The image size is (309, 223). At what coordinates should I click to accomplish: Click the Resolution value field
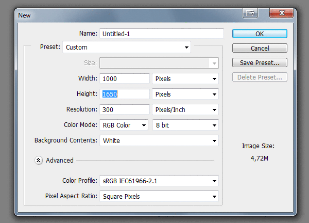(x=125, y=110)
